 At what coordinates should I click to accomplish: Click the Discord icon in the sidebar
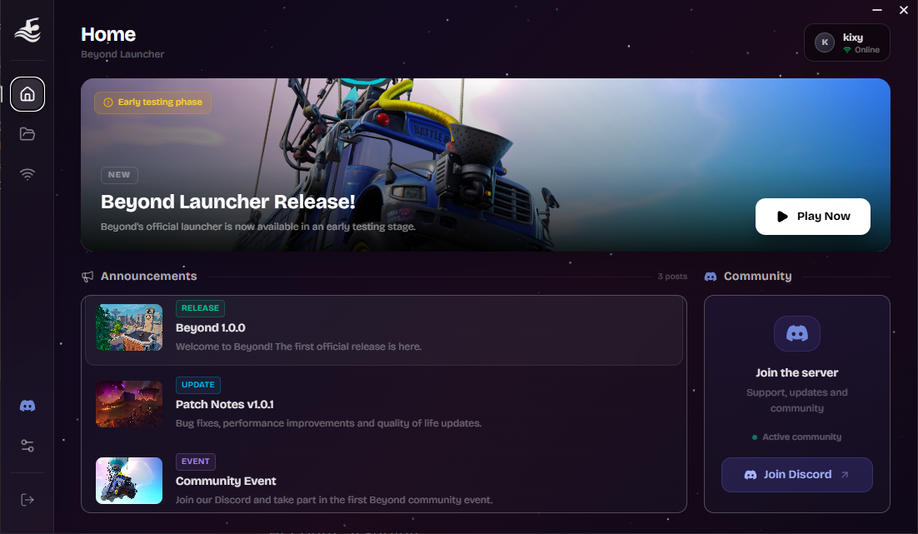pos(27,406)
